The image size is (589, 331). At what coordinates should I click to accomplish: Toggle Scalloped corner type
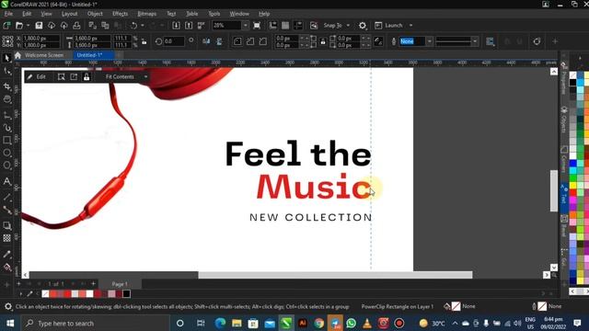250,41
